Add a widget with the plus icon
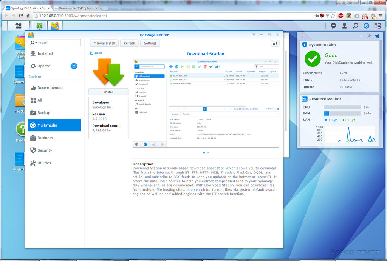The image size is (387, 261). pos(303,36)
